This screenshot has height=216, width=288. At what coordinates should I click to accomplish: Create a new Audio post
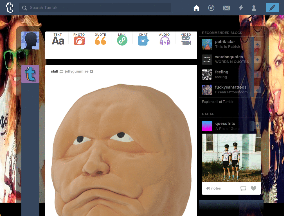pyautogui.click(x=165, y=39)
